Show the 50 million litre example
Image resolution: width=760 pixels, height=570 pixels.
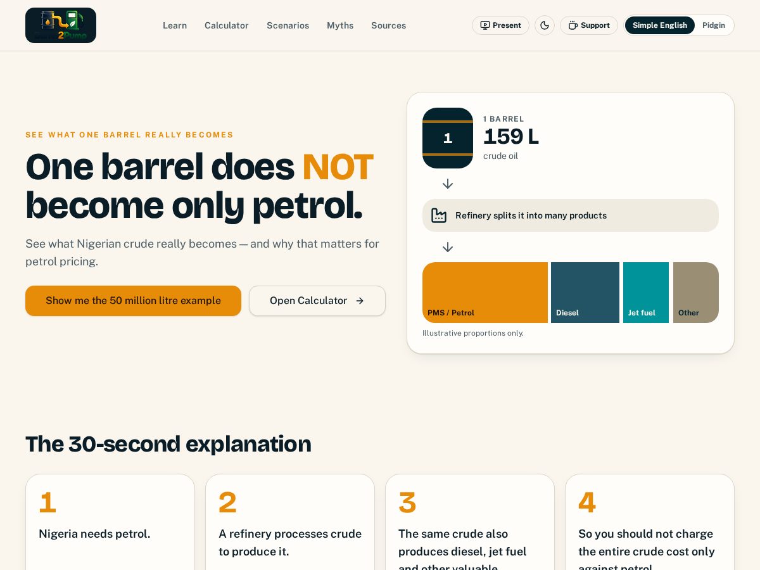[x=133, y=301]
